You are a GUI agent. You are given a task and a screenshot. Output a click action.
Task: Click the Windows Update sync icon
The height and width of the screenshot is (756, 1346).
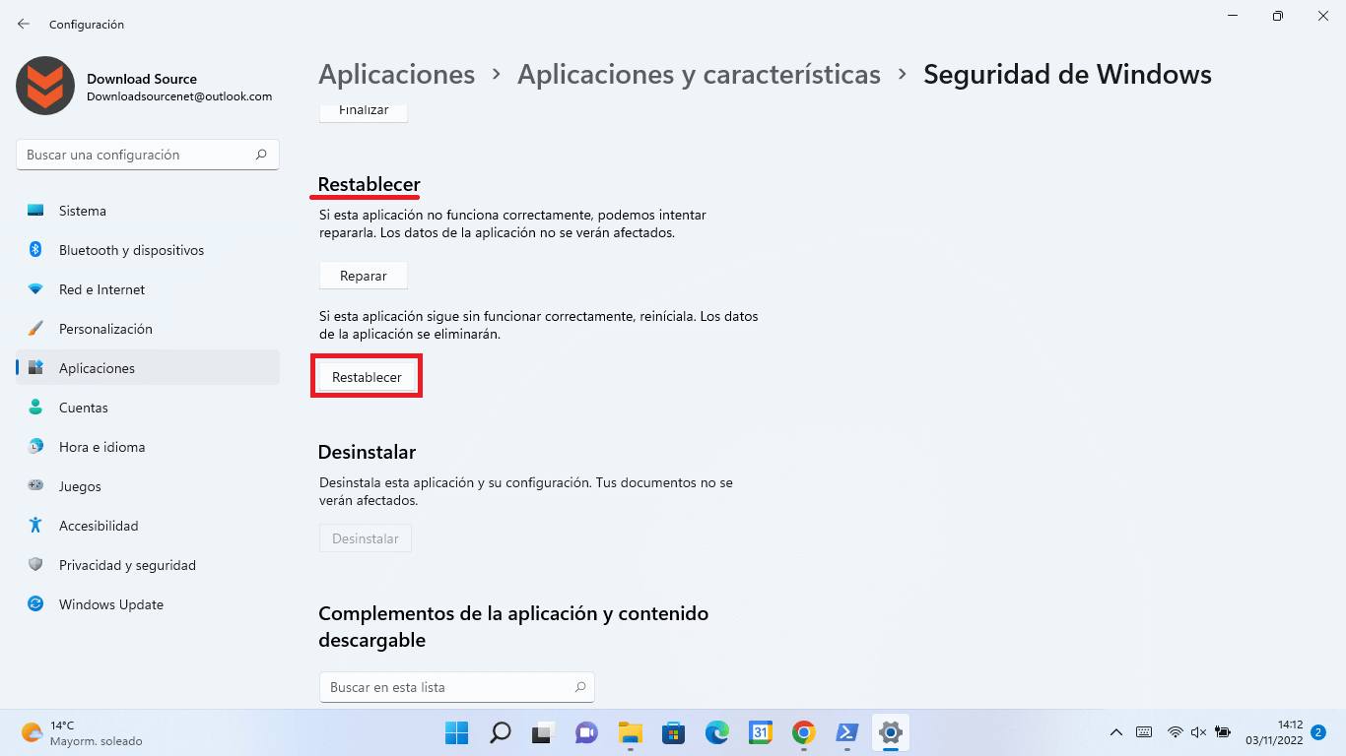click(35, 604)
